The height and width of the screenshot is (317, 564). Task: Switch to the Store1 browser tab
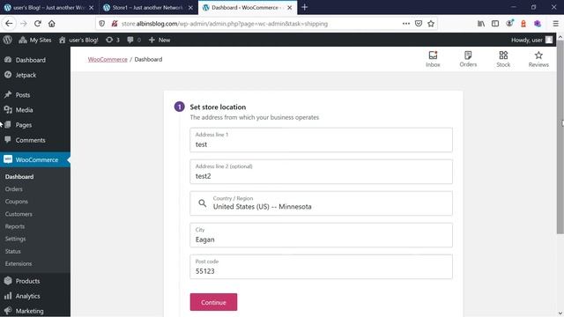click(147, 8)
